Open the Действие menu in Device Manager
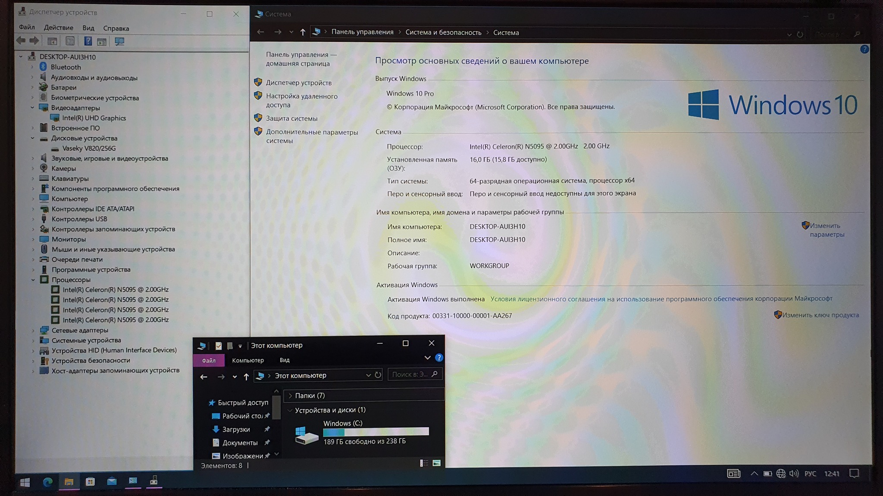883x496 pixels. click(x=58, y=28)
